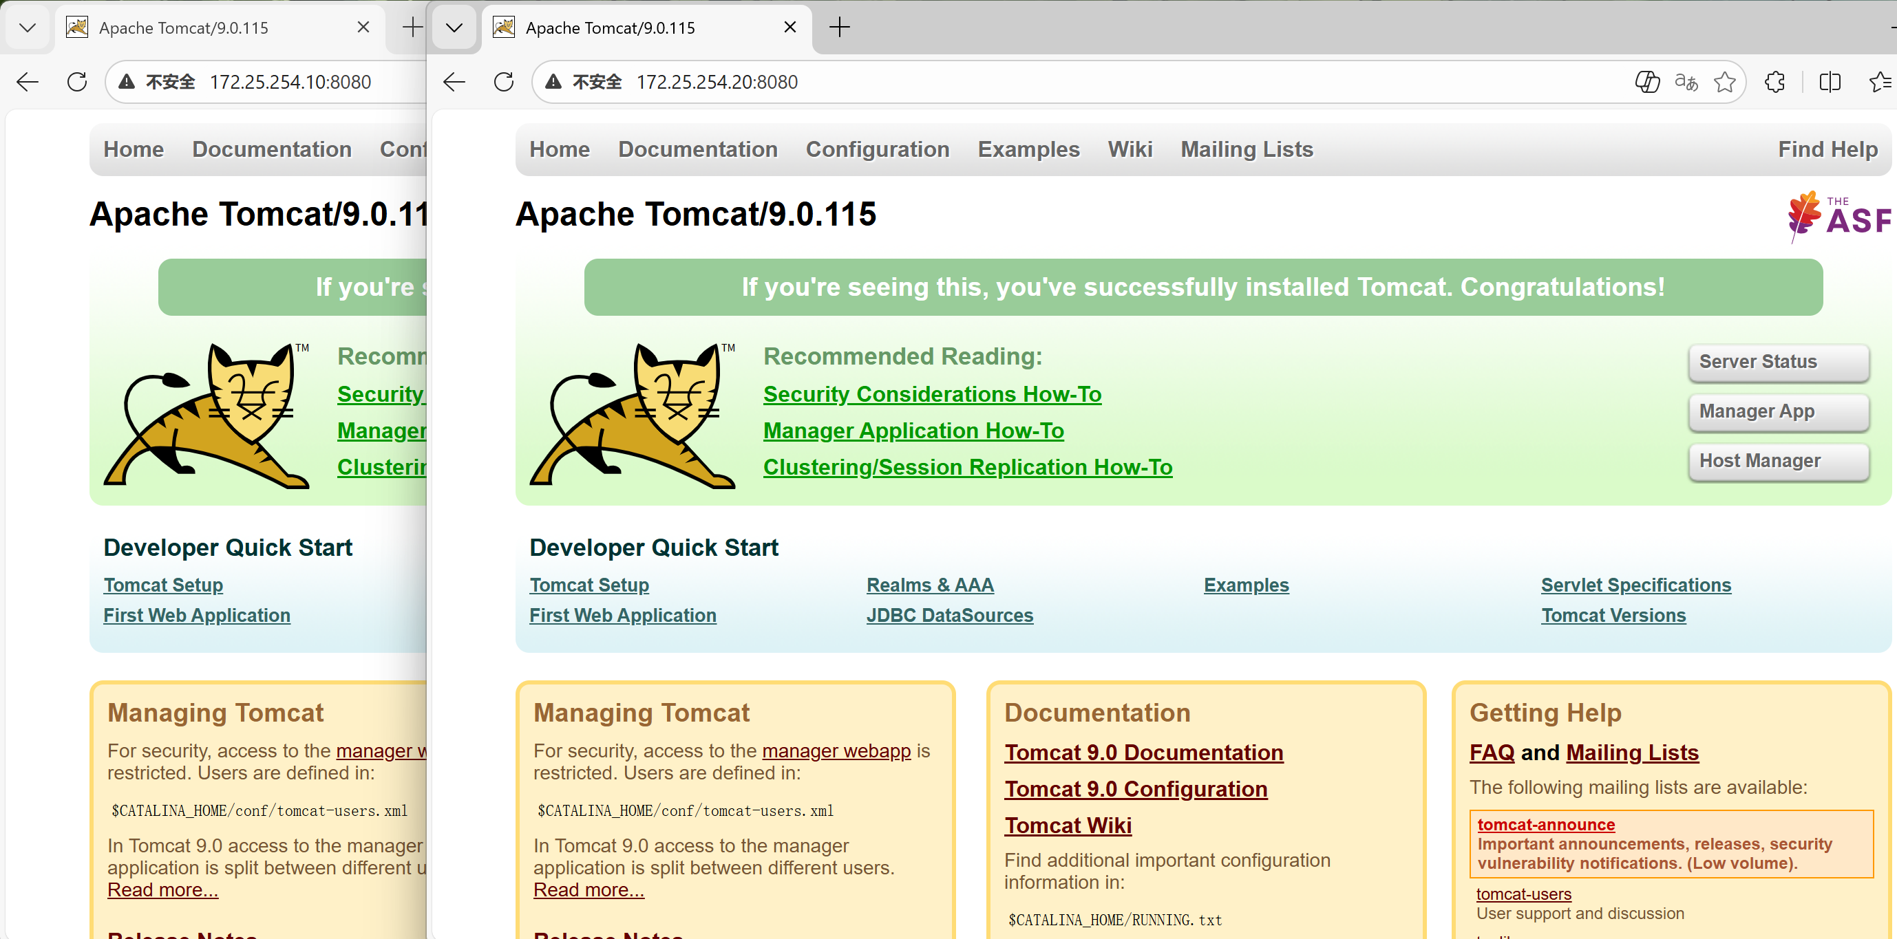Expand the tab list chevron in the left window
The image size is (1897, 939).
point(28,28)
